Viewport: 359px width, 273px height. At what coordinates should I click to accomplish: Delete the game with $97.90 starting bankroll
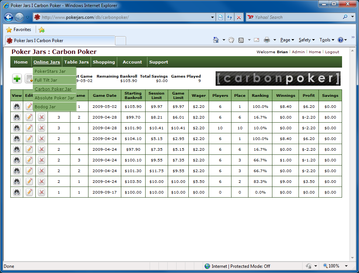click(x=41, y=149)
